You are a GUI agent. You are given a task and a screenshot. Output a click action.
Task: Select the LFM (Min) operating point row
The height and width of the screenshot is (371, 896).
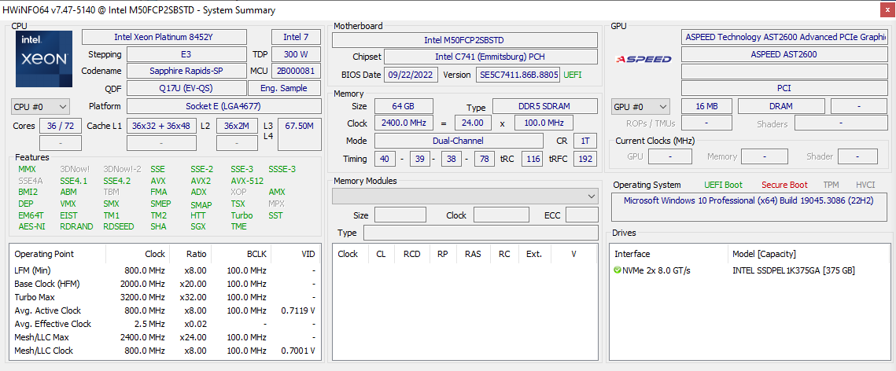point(165,270)
